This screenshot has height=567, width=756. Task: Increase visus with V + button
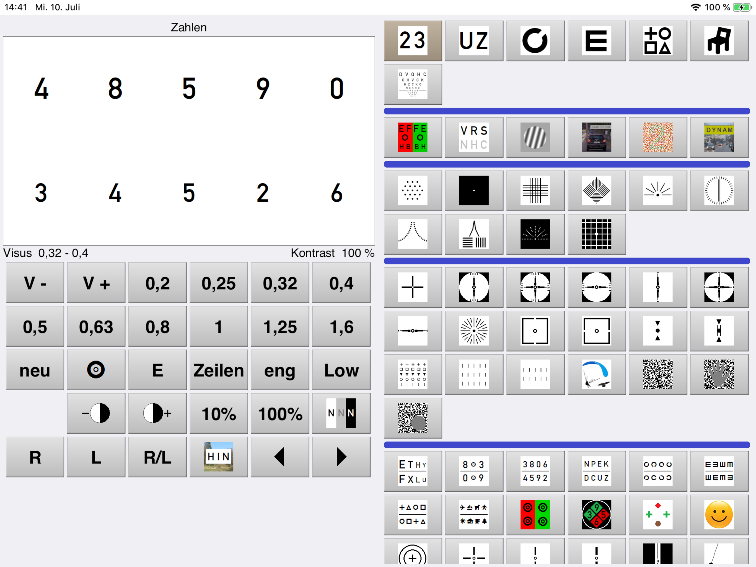coord(96,283)
